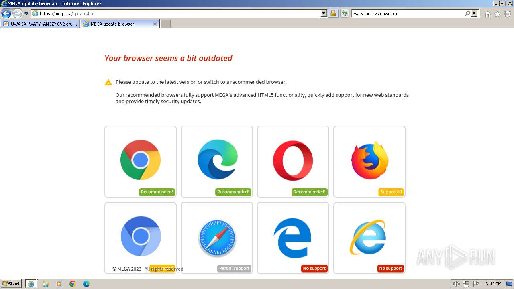Open File Explorer from taskbar

click(x=45, y=284)
